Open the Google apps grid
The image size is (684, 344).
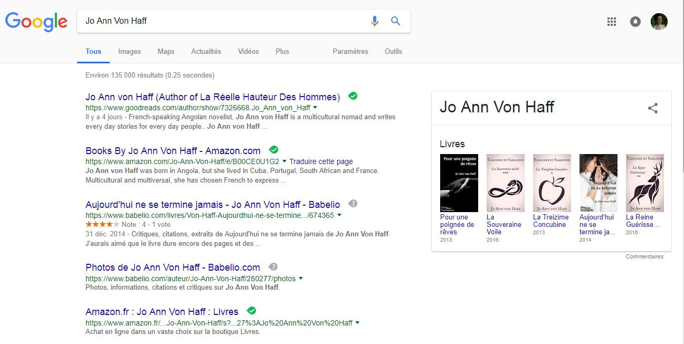(x=612, y=22)
